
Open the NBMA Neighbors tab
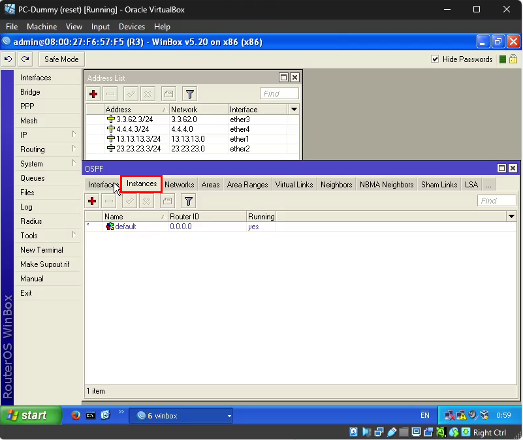(387, 185)
